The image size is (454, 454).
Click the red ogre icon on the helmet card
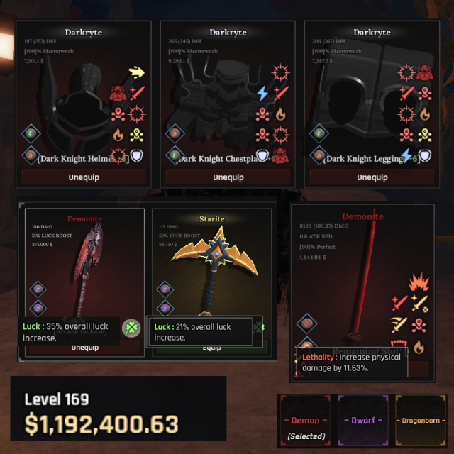[118, 93]
